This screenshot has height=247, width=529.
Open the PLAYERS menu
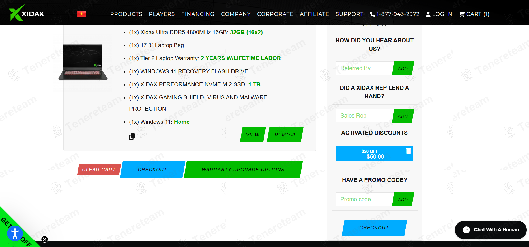click(x=162, y=14)
